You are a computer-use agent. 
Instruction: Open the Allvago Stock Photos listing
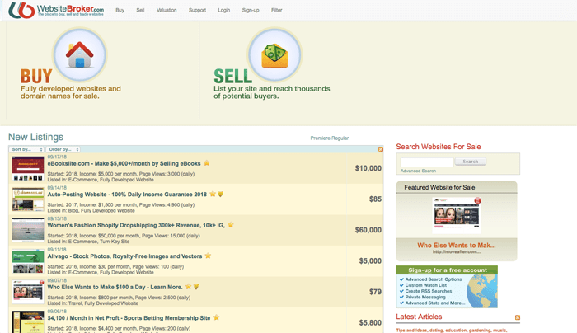(124, 256)
